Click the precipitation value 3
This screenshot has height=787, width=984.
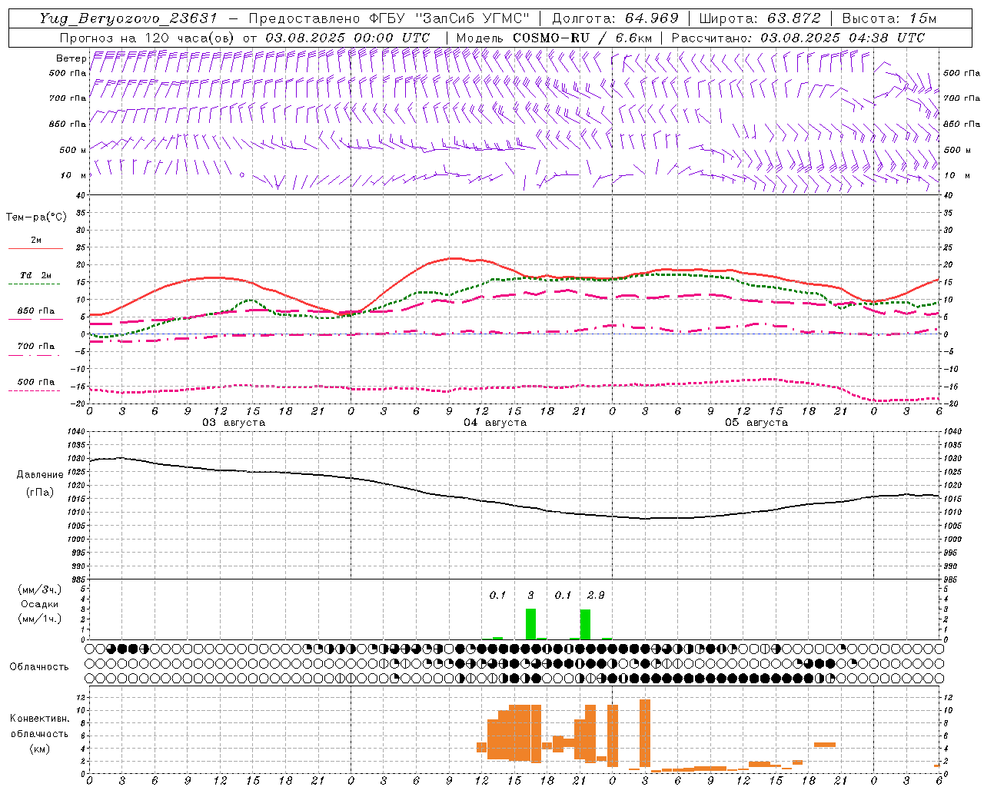[x=530, y=596]
